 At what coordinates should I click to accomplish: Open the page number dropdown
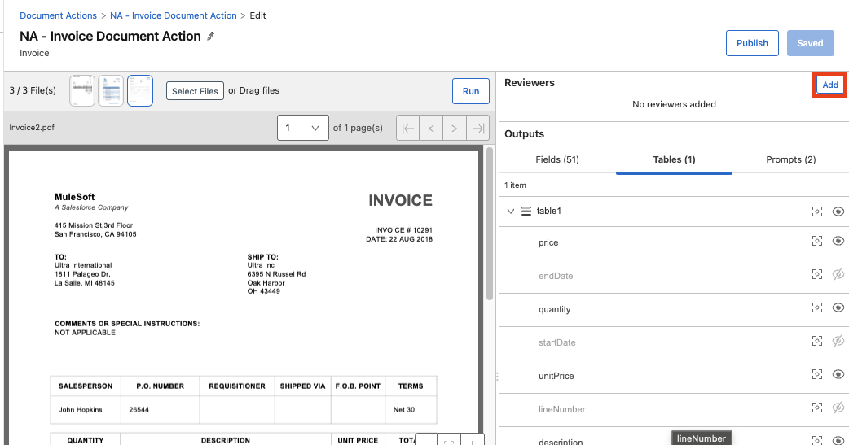point(302,129)
